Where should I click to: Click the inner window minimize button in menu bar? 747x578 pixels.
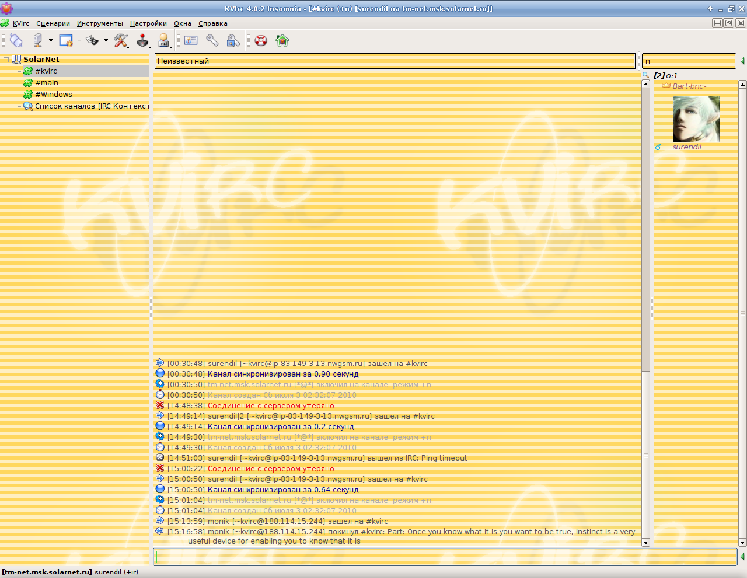tap(718, 23)
